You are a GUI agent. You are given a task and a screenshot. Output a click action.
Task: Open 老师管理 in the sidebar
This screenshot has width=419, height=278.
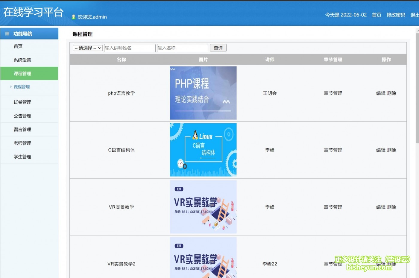tap(29, 143)
